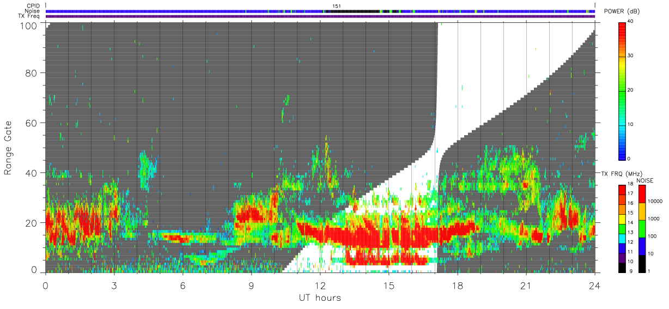Click the 60 tick on the Range Gate axis
The image size is (669, 309).
point(32,123)
